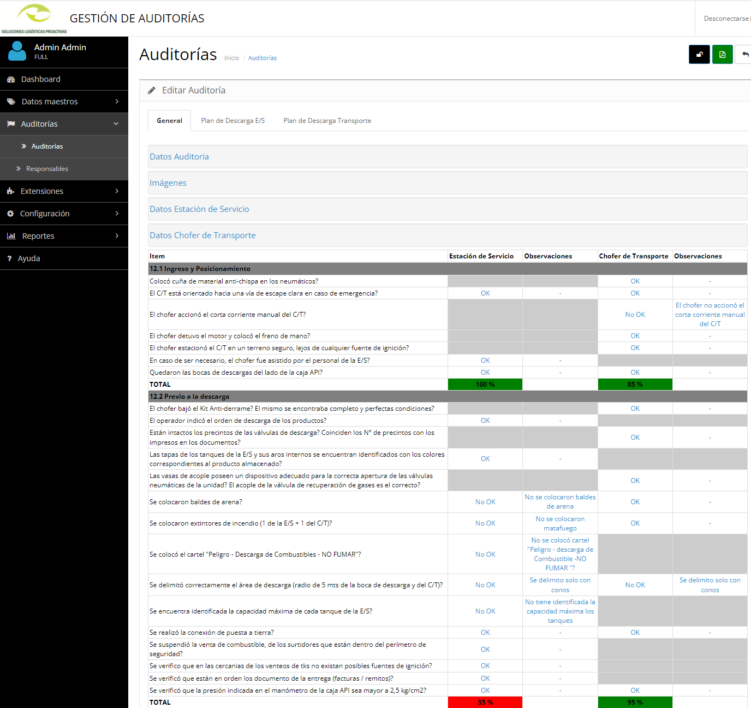Expand the Datos Estación de Servicio panel
The height and width of the screenshot is (708, 751).
pos(199,209)
